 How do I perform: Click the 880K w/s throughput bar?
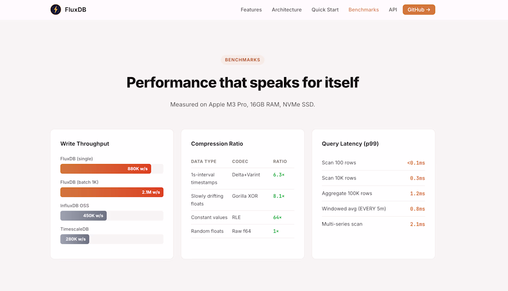coord(106,169)
